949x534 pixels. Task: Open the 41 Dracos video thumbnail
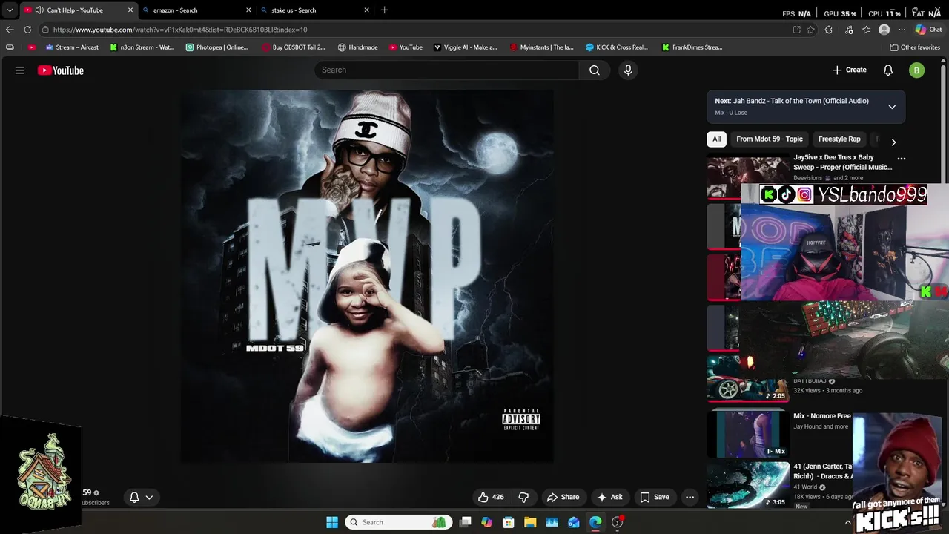(x=747, y=484)
